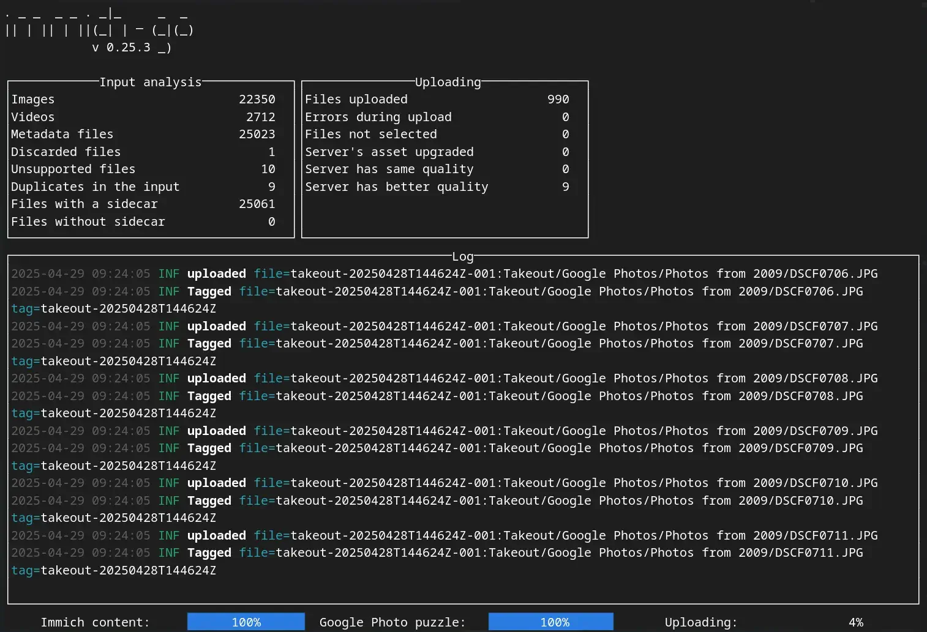Click the Immich content progress bar
The height and width of the screenshot is (632, 927).
pyautogui.click(x=246, y=622)
